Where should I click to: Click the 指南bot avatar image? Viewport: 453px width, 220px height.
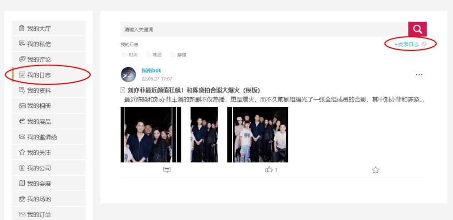tap(128, 74)
